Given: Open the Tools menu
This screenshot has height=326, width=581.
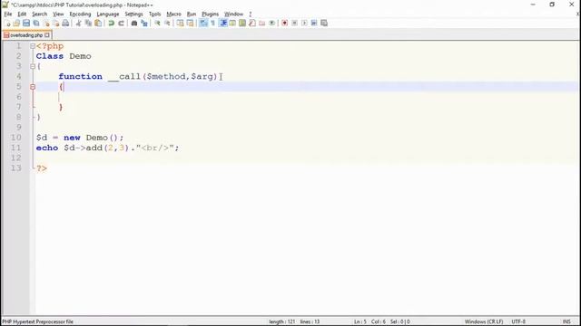Looking at the screenshot, I should tap(154, 14).
